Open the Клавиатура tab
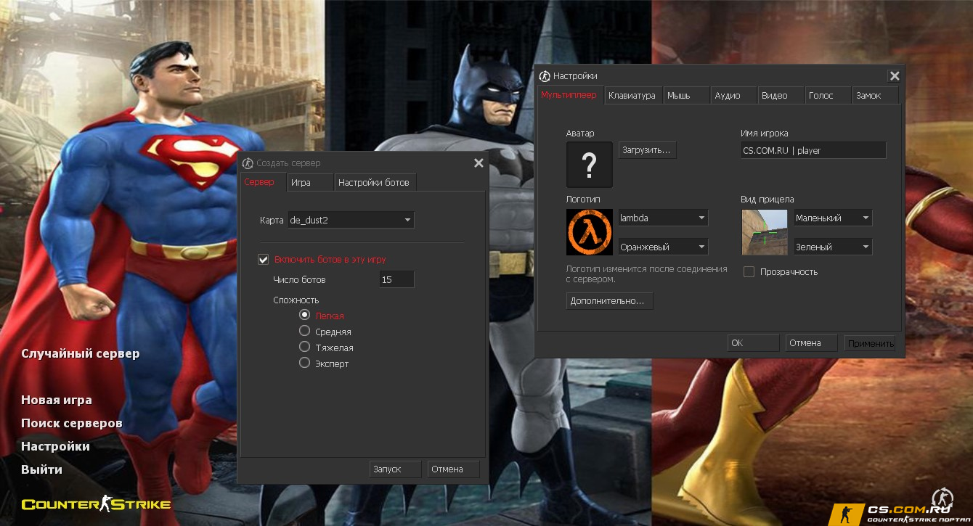 [x=634, y=96]
